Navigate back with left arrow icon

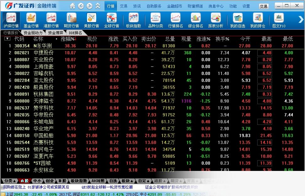click(81, 6)
